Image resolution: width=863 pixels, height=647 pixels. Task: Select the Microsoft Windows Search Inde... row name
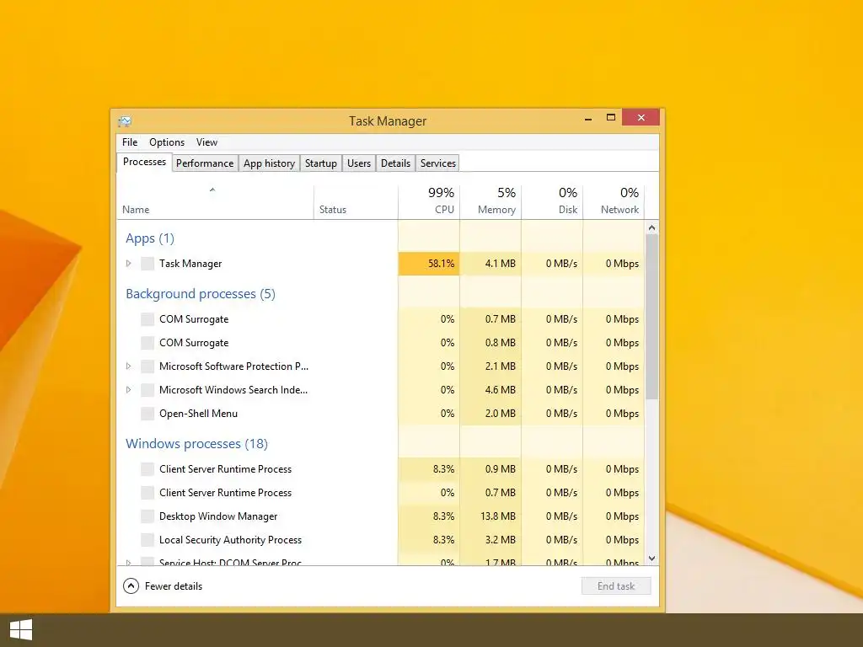point(233,390)
